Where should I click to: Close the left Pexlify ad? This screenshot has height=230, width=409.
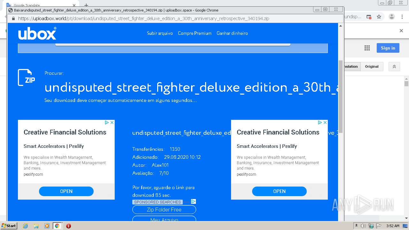pyautogui.click(x=112, y=122)
